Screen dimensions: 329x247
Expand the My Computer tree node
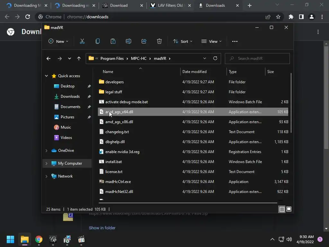click(x=46, y=163)
